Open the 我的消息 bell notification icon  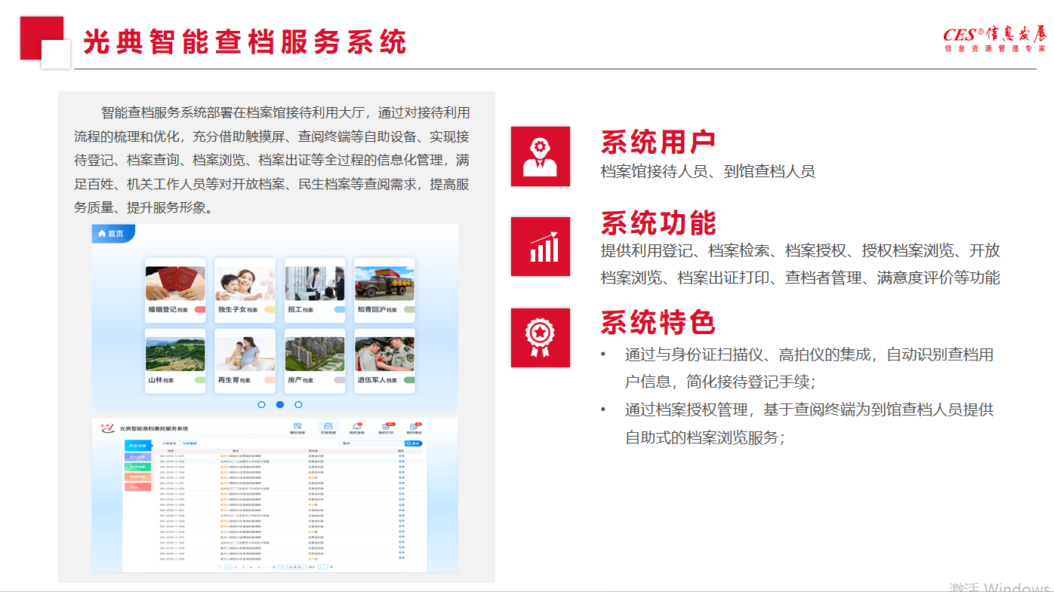coord(357,428)
